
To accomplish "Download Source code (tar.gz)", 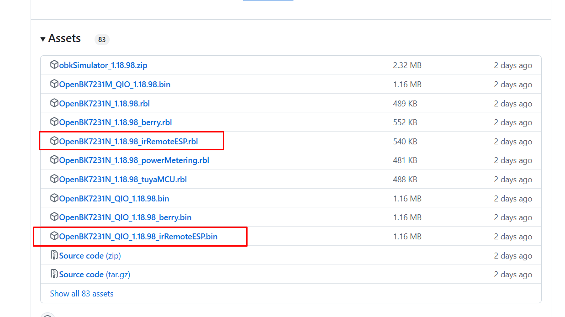I will tap(95, 275).
